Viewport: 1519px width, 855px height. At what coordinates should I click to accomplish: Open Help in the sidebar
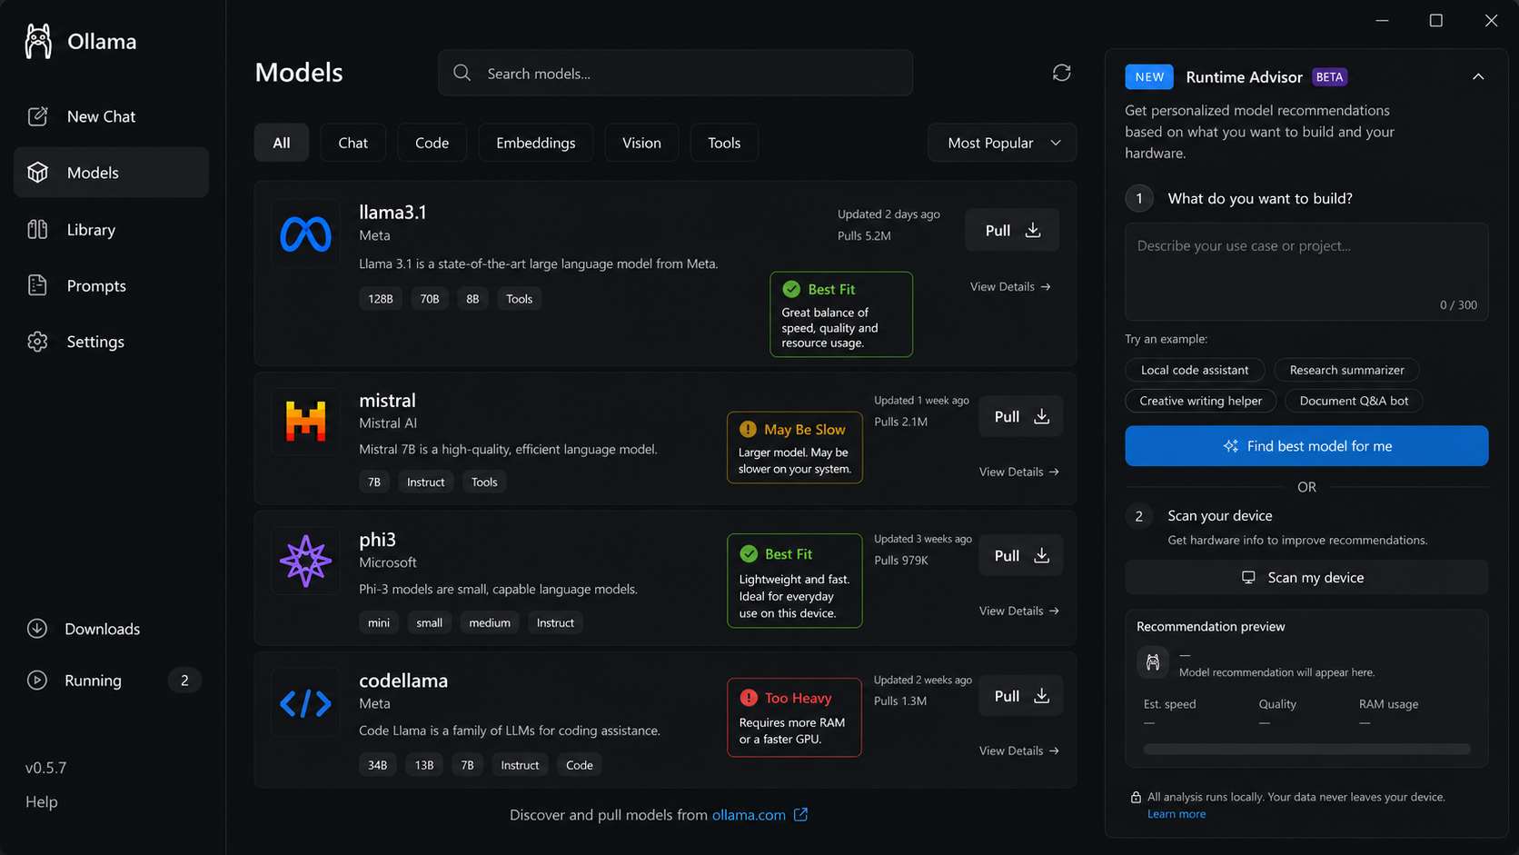[x=42, y=801]
